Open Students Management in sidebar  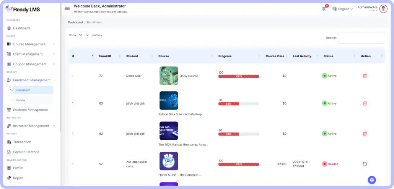30,110
